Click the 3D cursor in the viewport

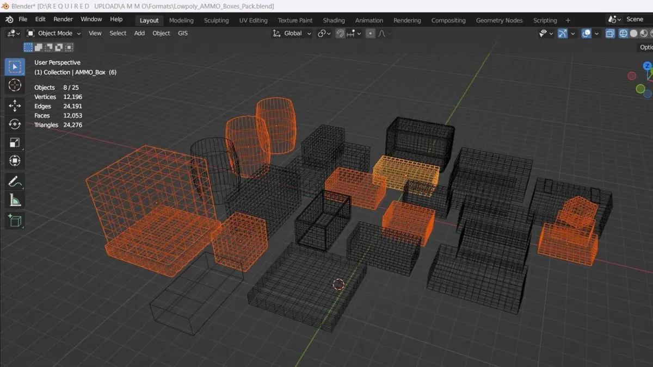click(338, 284)
